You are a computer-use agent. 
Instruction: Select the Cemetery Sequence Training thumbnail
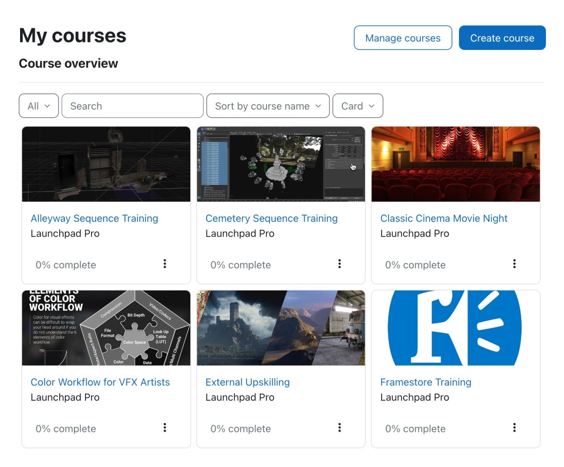(x=281, y=164)
